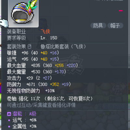Click the 防御力 +671 stat line
The width and height of the screenshot is (130, 130).
coord(39,84)
